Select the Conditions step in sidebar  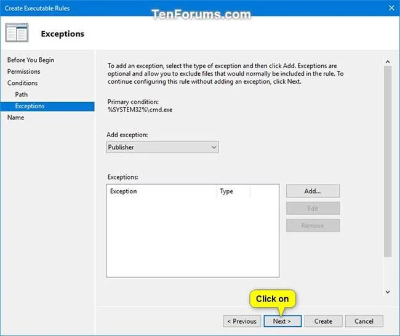[22, 83]
